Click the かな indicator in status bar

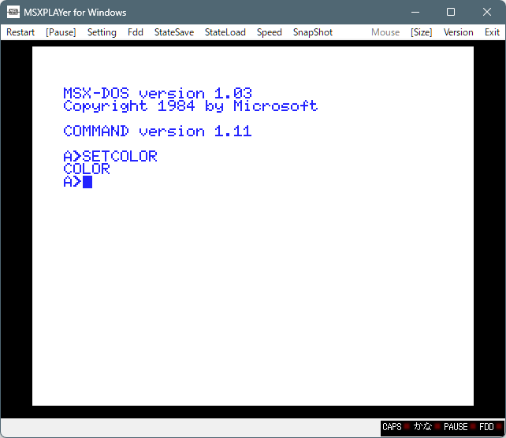(x=426, y=427)
